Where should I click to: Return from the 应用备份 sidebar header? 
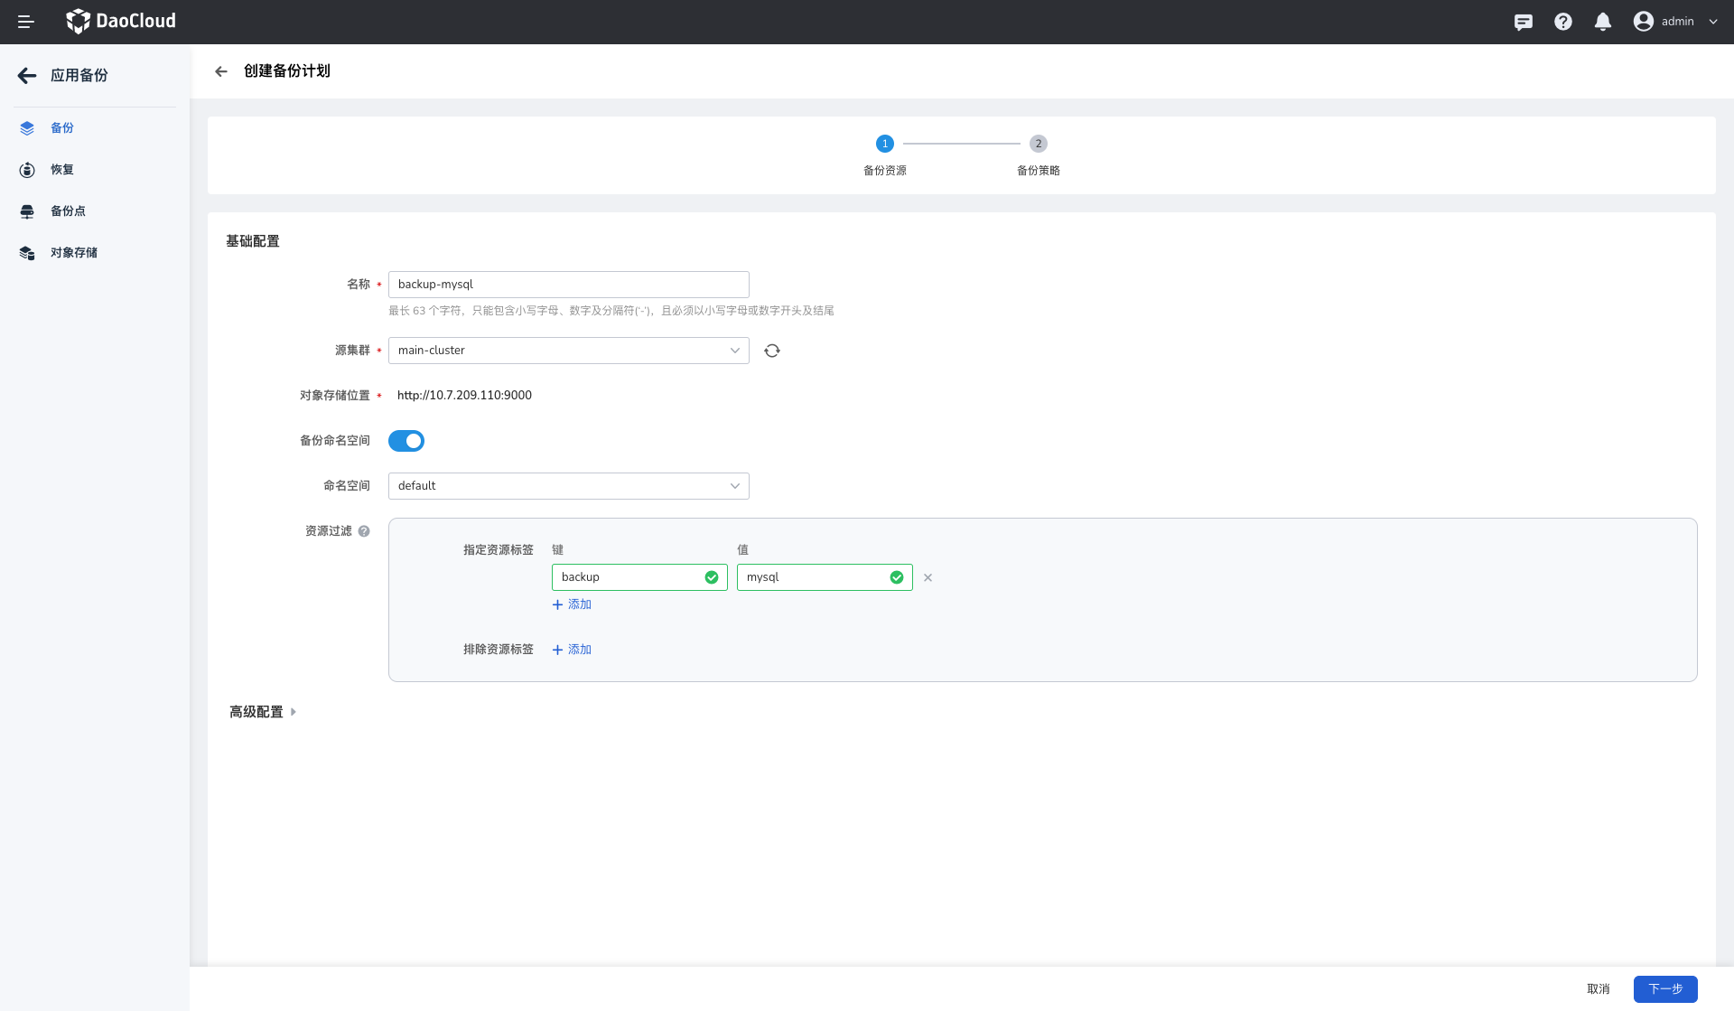(27, 76)
